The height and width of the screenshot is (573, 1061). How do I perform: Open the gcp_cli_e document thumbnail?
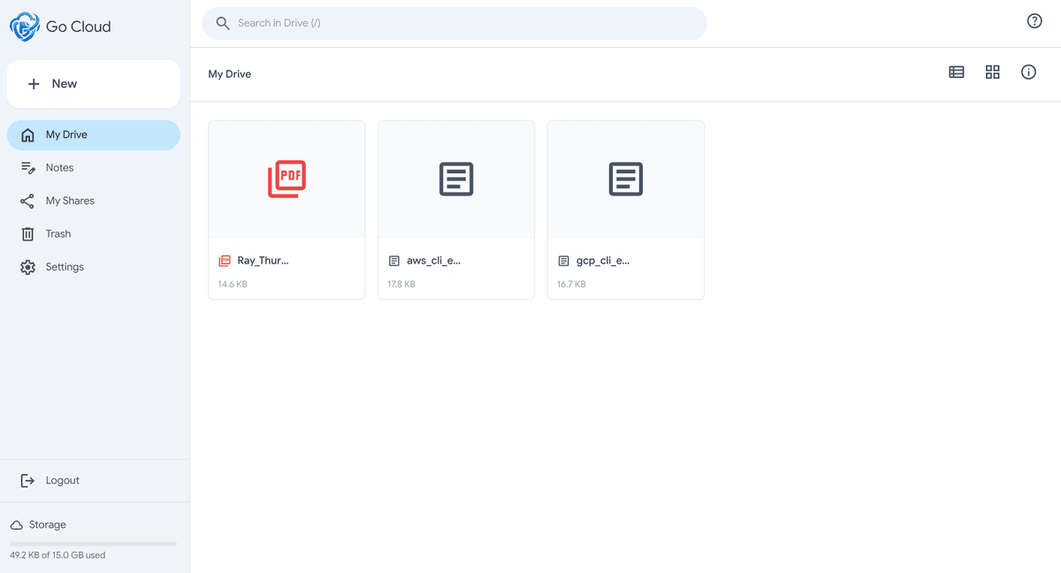[625, 179]
